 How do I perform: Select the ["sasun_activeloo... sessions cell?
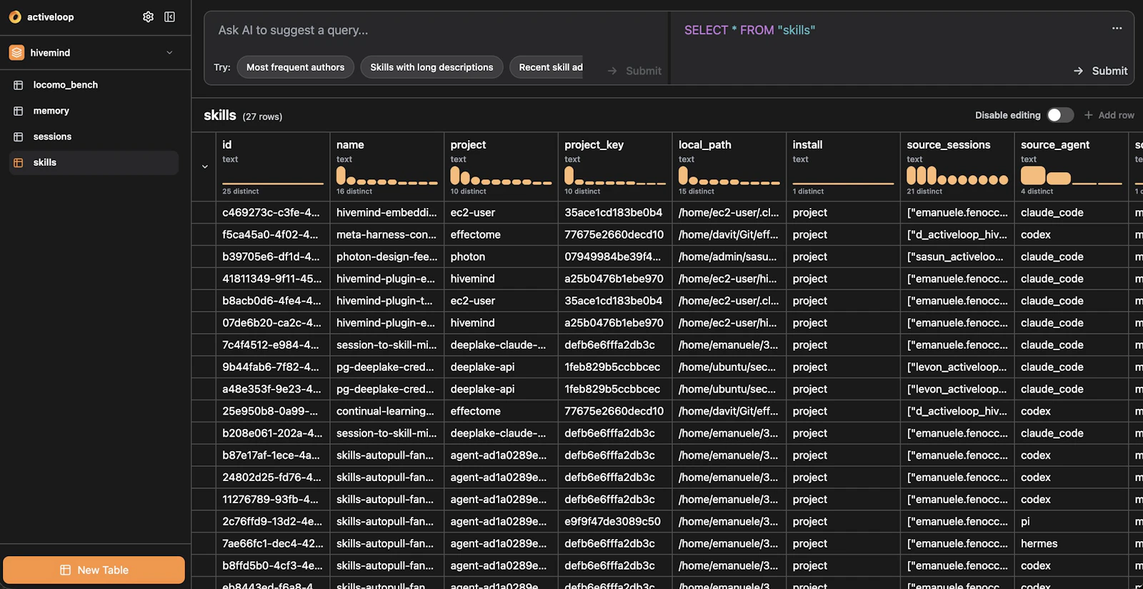tap(957, 257)
